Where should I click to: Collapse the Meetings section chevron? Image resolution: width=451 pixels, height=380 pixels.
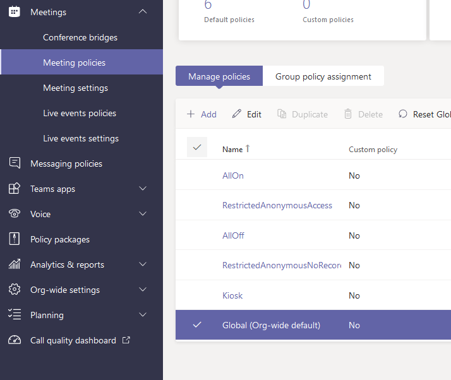[x=143, y=12]
